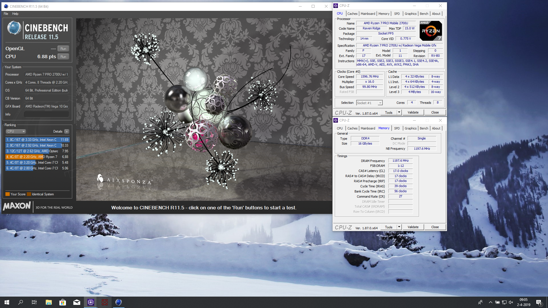Open the Bench tab in top CPU-Z window
This screenshot has height=308, width=548.
coord(424,14)
